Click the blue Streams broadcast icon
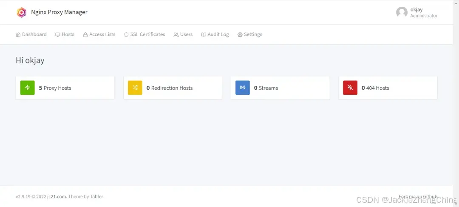Screen dimensions: 459x207 [243, 88]
